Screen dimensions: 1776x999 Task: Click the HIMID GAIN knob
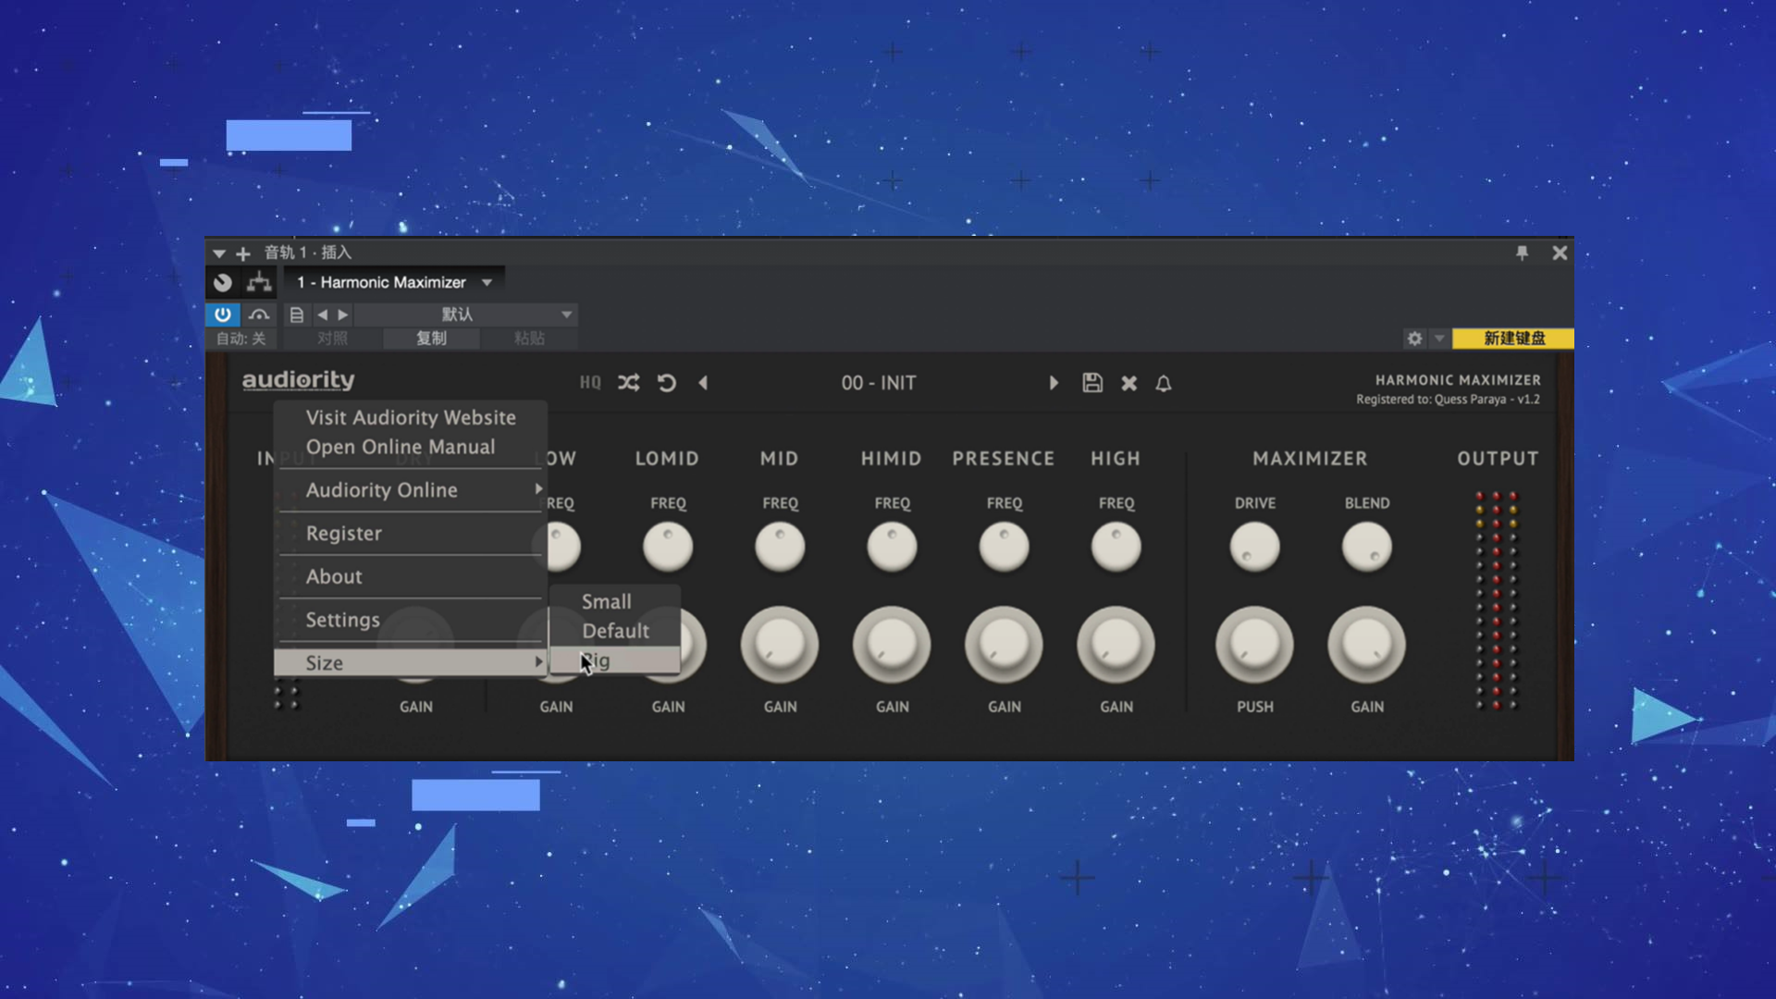pos(892,645)
